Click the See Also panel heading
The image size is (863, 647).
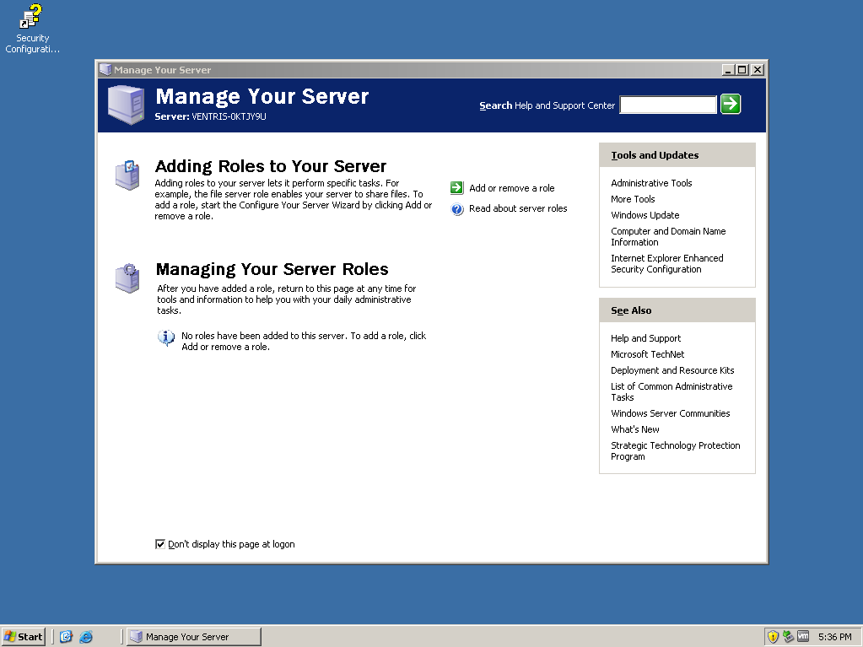coord(631,310)
